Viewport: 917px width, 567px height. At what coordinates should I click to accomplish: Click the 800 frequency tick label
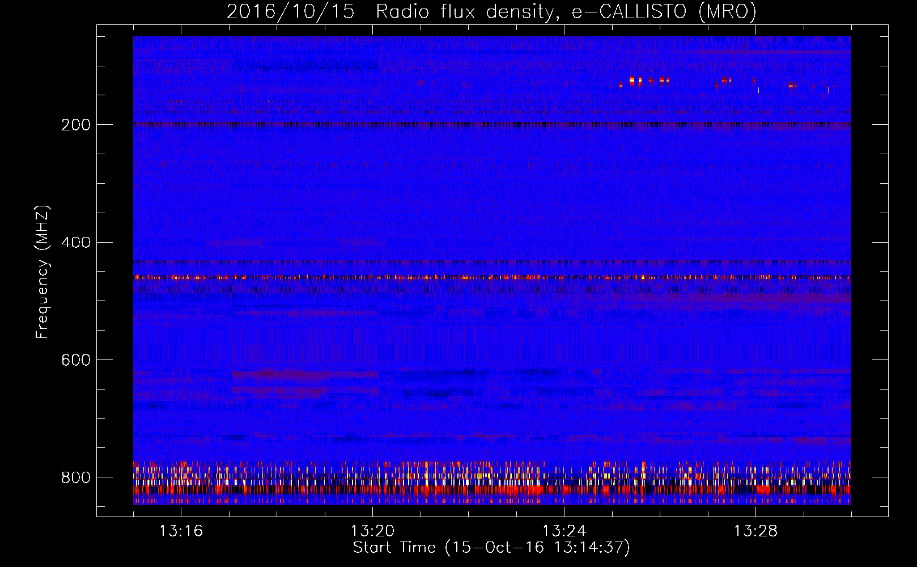tap(75, 477)
